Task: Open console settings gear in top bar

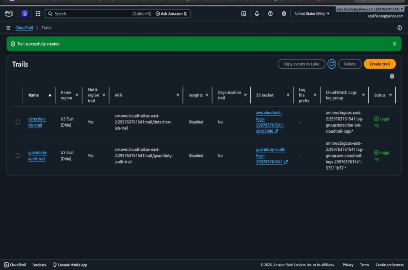Action: tap(284, 13)
